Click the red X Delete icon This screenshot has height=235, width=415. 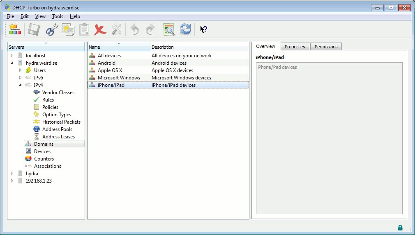click(100, 29)
